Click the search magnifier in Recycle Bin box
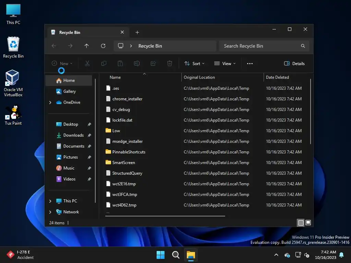 coord(303,46)
